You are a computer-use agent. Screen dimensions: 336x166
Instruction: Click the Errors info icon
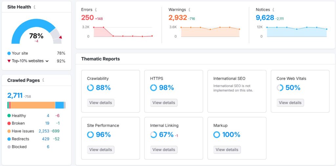pyautogui.click(x=96, y=10)
